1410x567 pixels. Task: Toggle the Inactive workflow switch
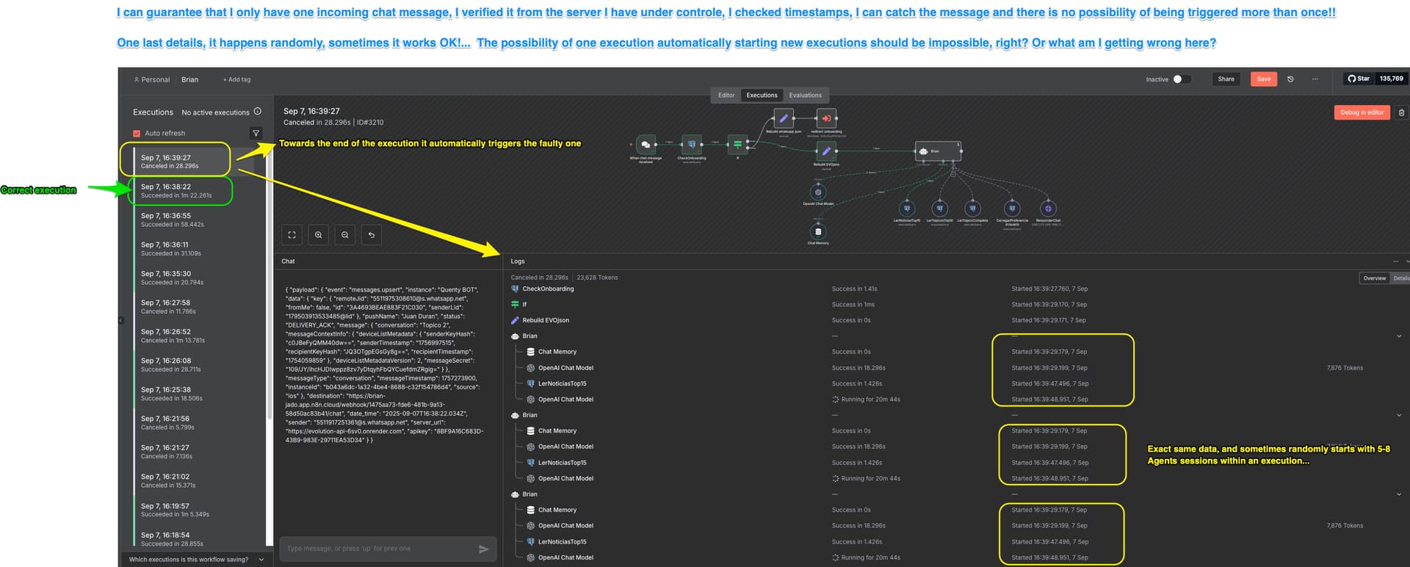[x=1181, y=79]
